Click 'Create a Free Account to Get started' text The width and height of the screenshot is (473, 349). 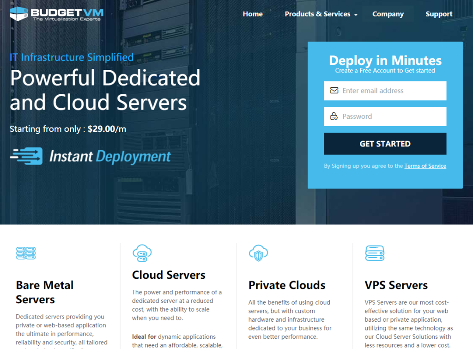click(x=385, y=71)
